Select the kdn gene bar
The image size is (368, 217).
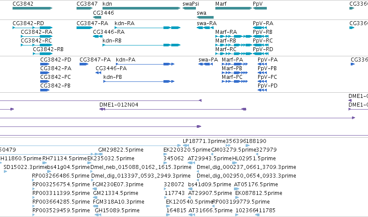tap(141, 8)
